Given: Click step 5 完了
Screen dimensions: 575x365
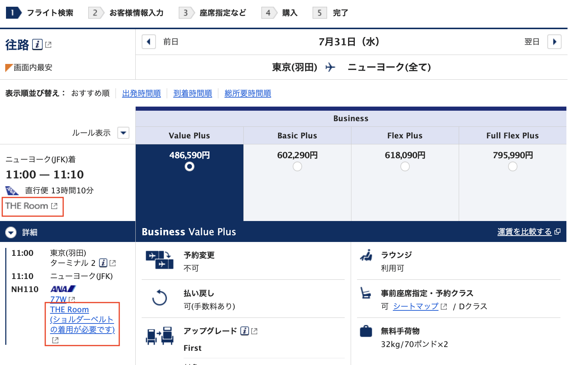Looking at the screenshot, I should [330, 13].
